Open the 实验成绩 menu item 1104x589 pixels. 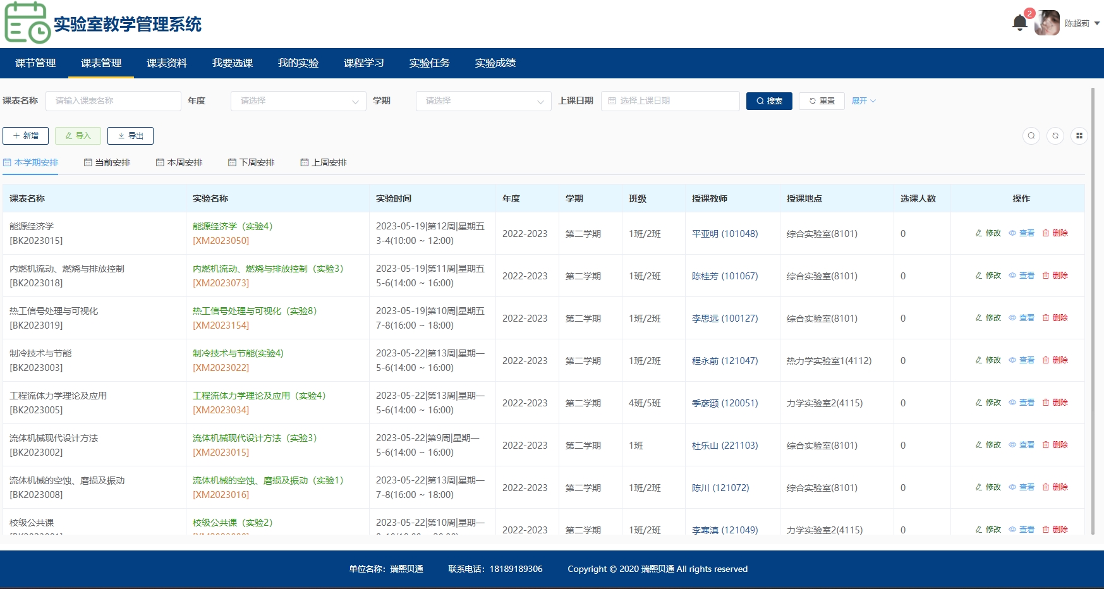tap(496, 63)
